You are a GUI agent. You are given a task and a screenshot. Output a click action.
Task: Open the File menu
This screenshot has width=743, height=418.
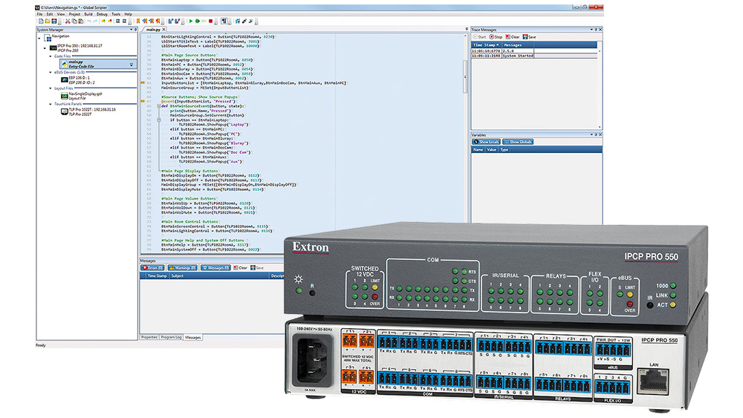tap(40, 14)
